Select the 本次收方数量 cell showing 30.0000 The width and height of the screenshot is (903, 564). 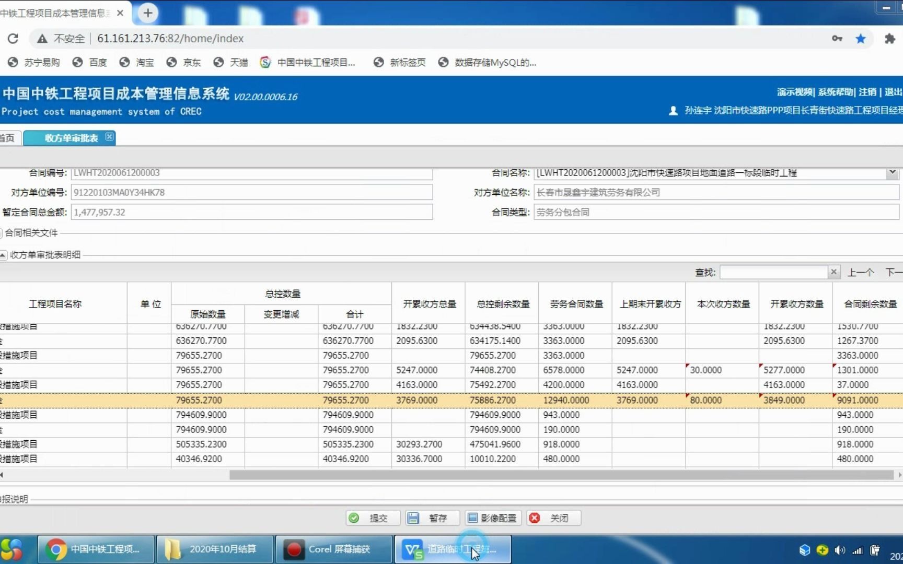click(723, 370)
